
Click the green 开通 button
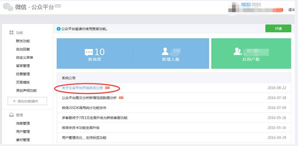[x=278, y=29]
